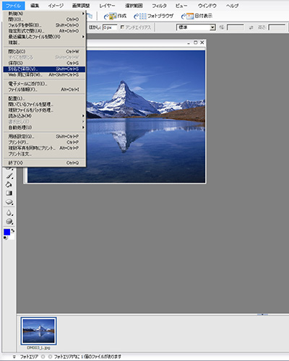Click the blue foreground color swatch

click(x=7, y=232)
